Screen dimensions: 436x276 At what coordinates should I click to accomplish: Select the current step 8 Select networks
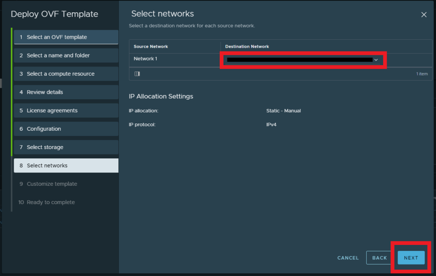[66, 165]
